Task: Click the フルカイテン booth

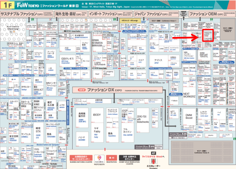Action: (x=128, y=132)
